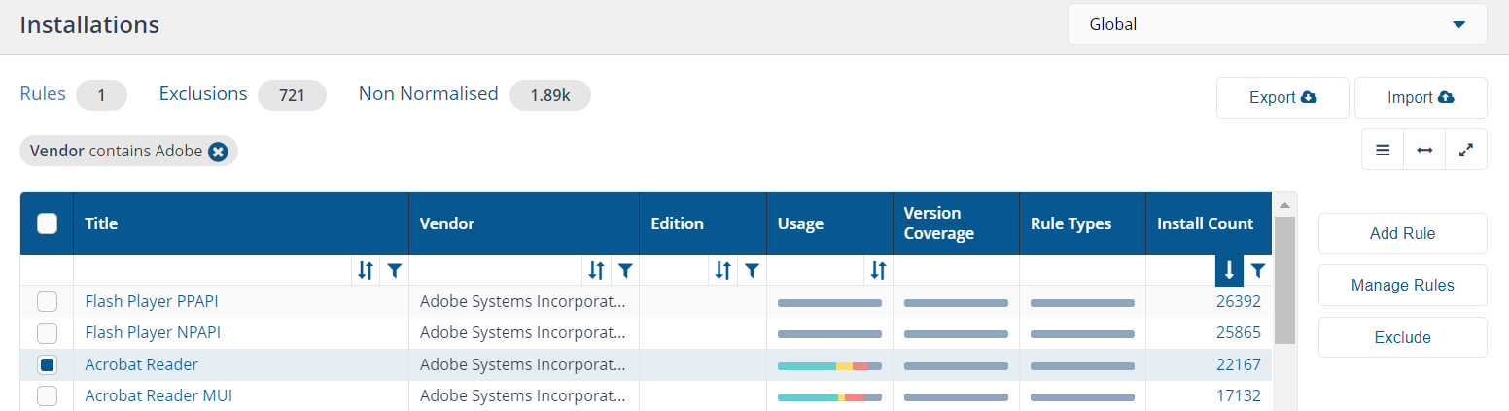Open the Edition column filter icon
The height and width of the screenshot is (411, 1509).
coord(752,270)
